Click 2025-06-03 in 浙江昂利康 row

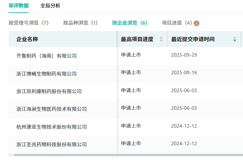184,90
